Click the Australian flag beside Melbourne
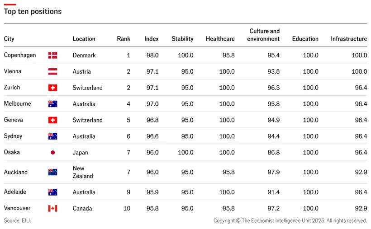 click(52, 104)
